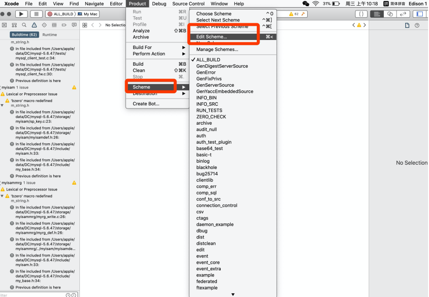Screen dimensions: 429x297
Task: Select the RUN_TESTS scheme
Action: pos(233,110)
